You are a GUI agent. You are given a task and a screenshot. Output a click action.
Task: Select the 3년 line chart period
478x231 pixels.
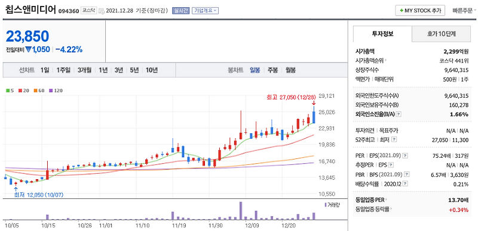pyautogui.click(x=118, y=70)
